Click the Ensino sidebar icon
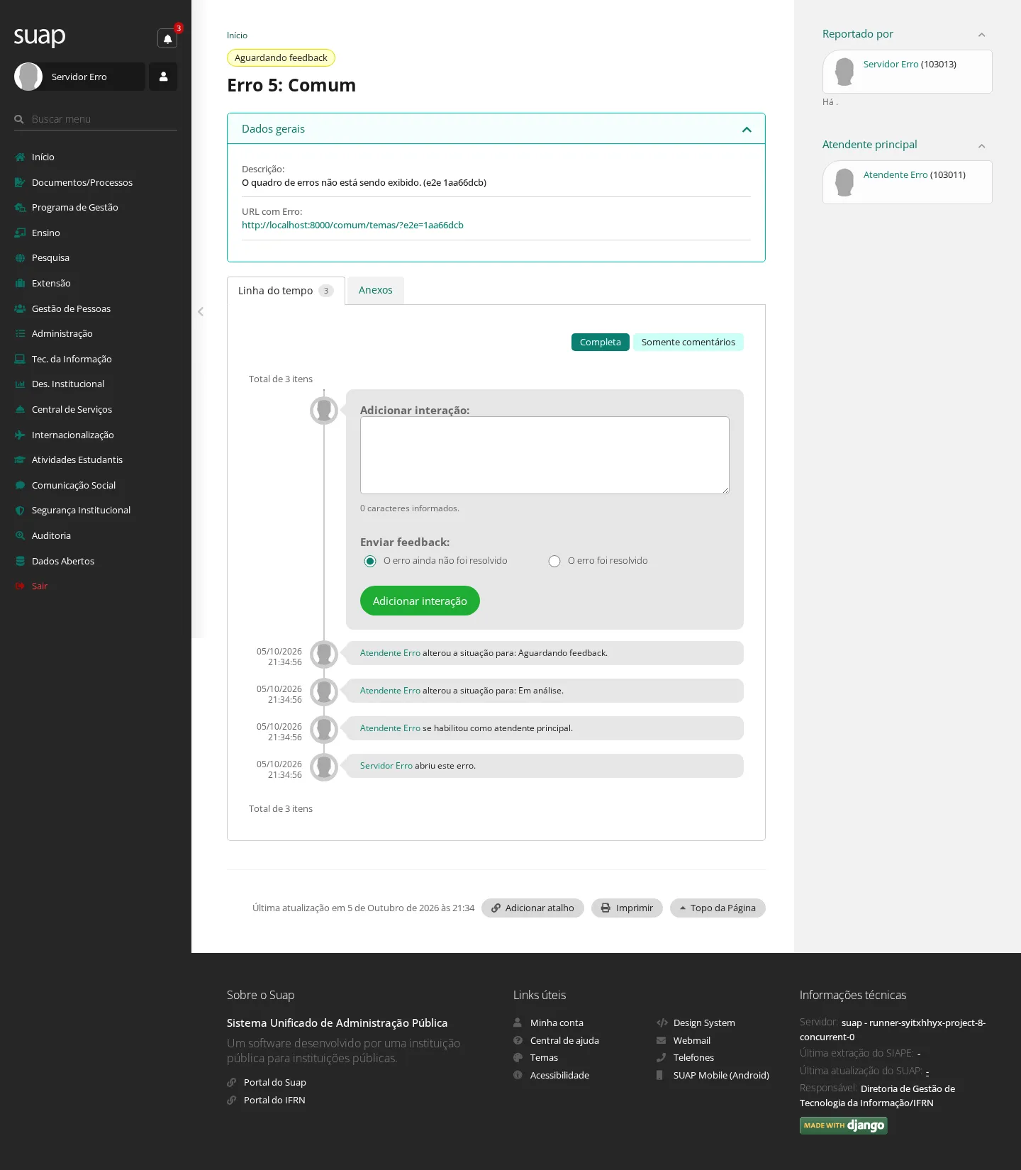 [20, 233]
